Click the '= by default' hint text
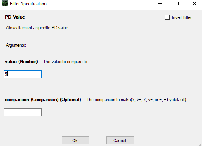Viewport: 202px width, 146px height. click(175, 100)
